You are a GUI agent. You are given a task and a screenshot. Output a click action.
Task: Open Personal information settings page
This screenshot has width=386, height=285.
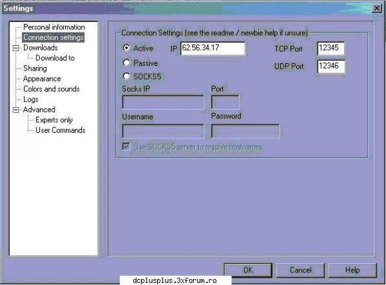pyautogui.click(x=54, y=27)
